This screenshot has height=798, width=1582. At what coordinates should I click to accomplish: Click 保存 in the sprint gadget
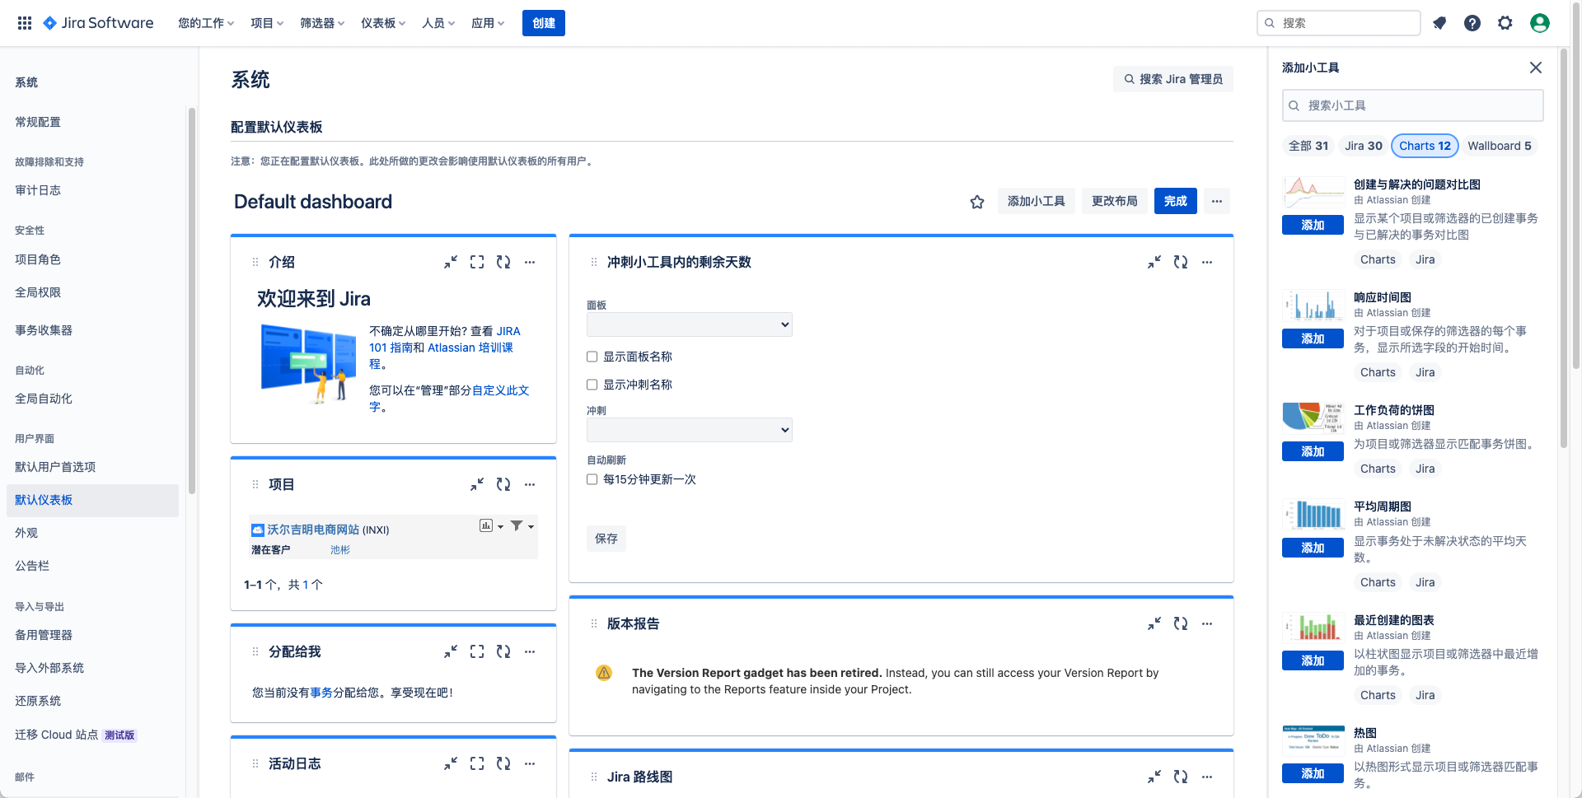[606, 539]
